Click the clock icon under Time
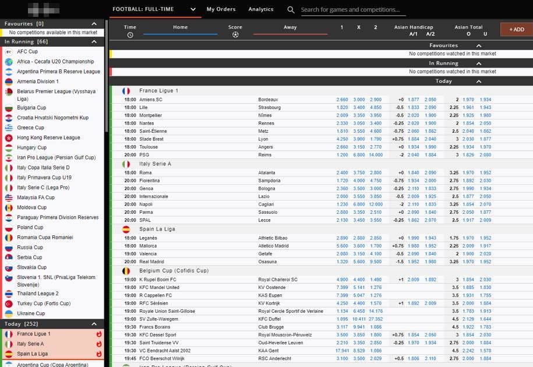The height and width of the screenshot is (367, 533). coord(130,35)
